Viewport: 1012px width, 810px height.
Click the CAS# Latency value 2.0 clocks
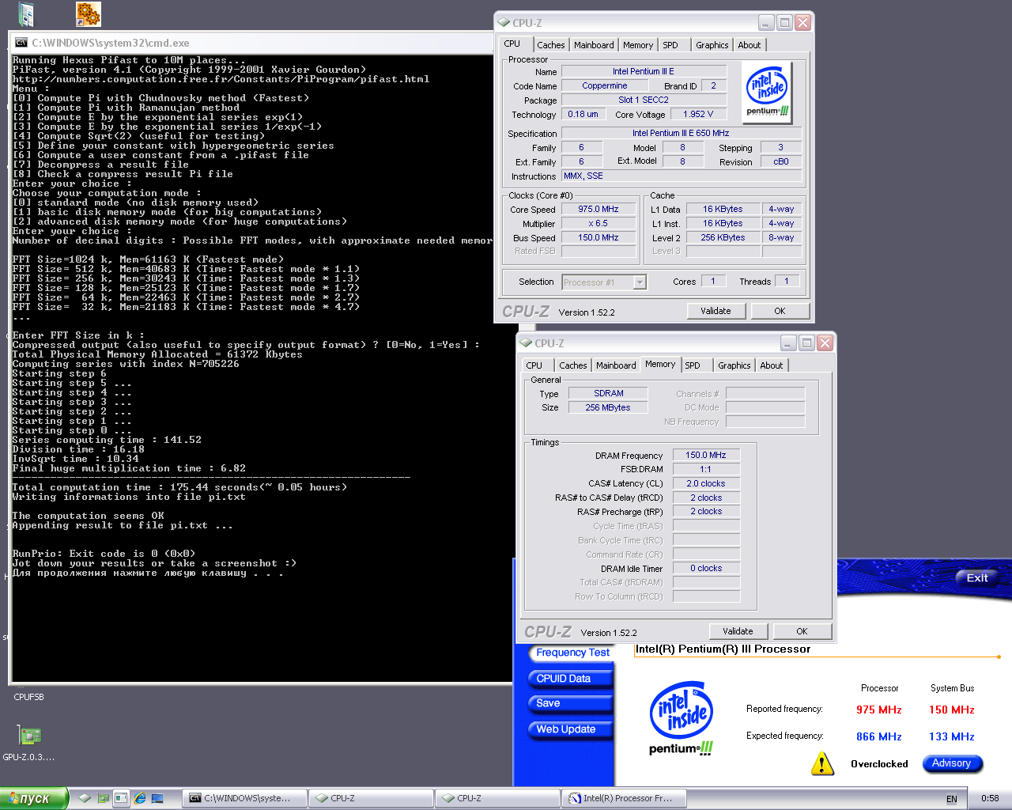point(706,483)
